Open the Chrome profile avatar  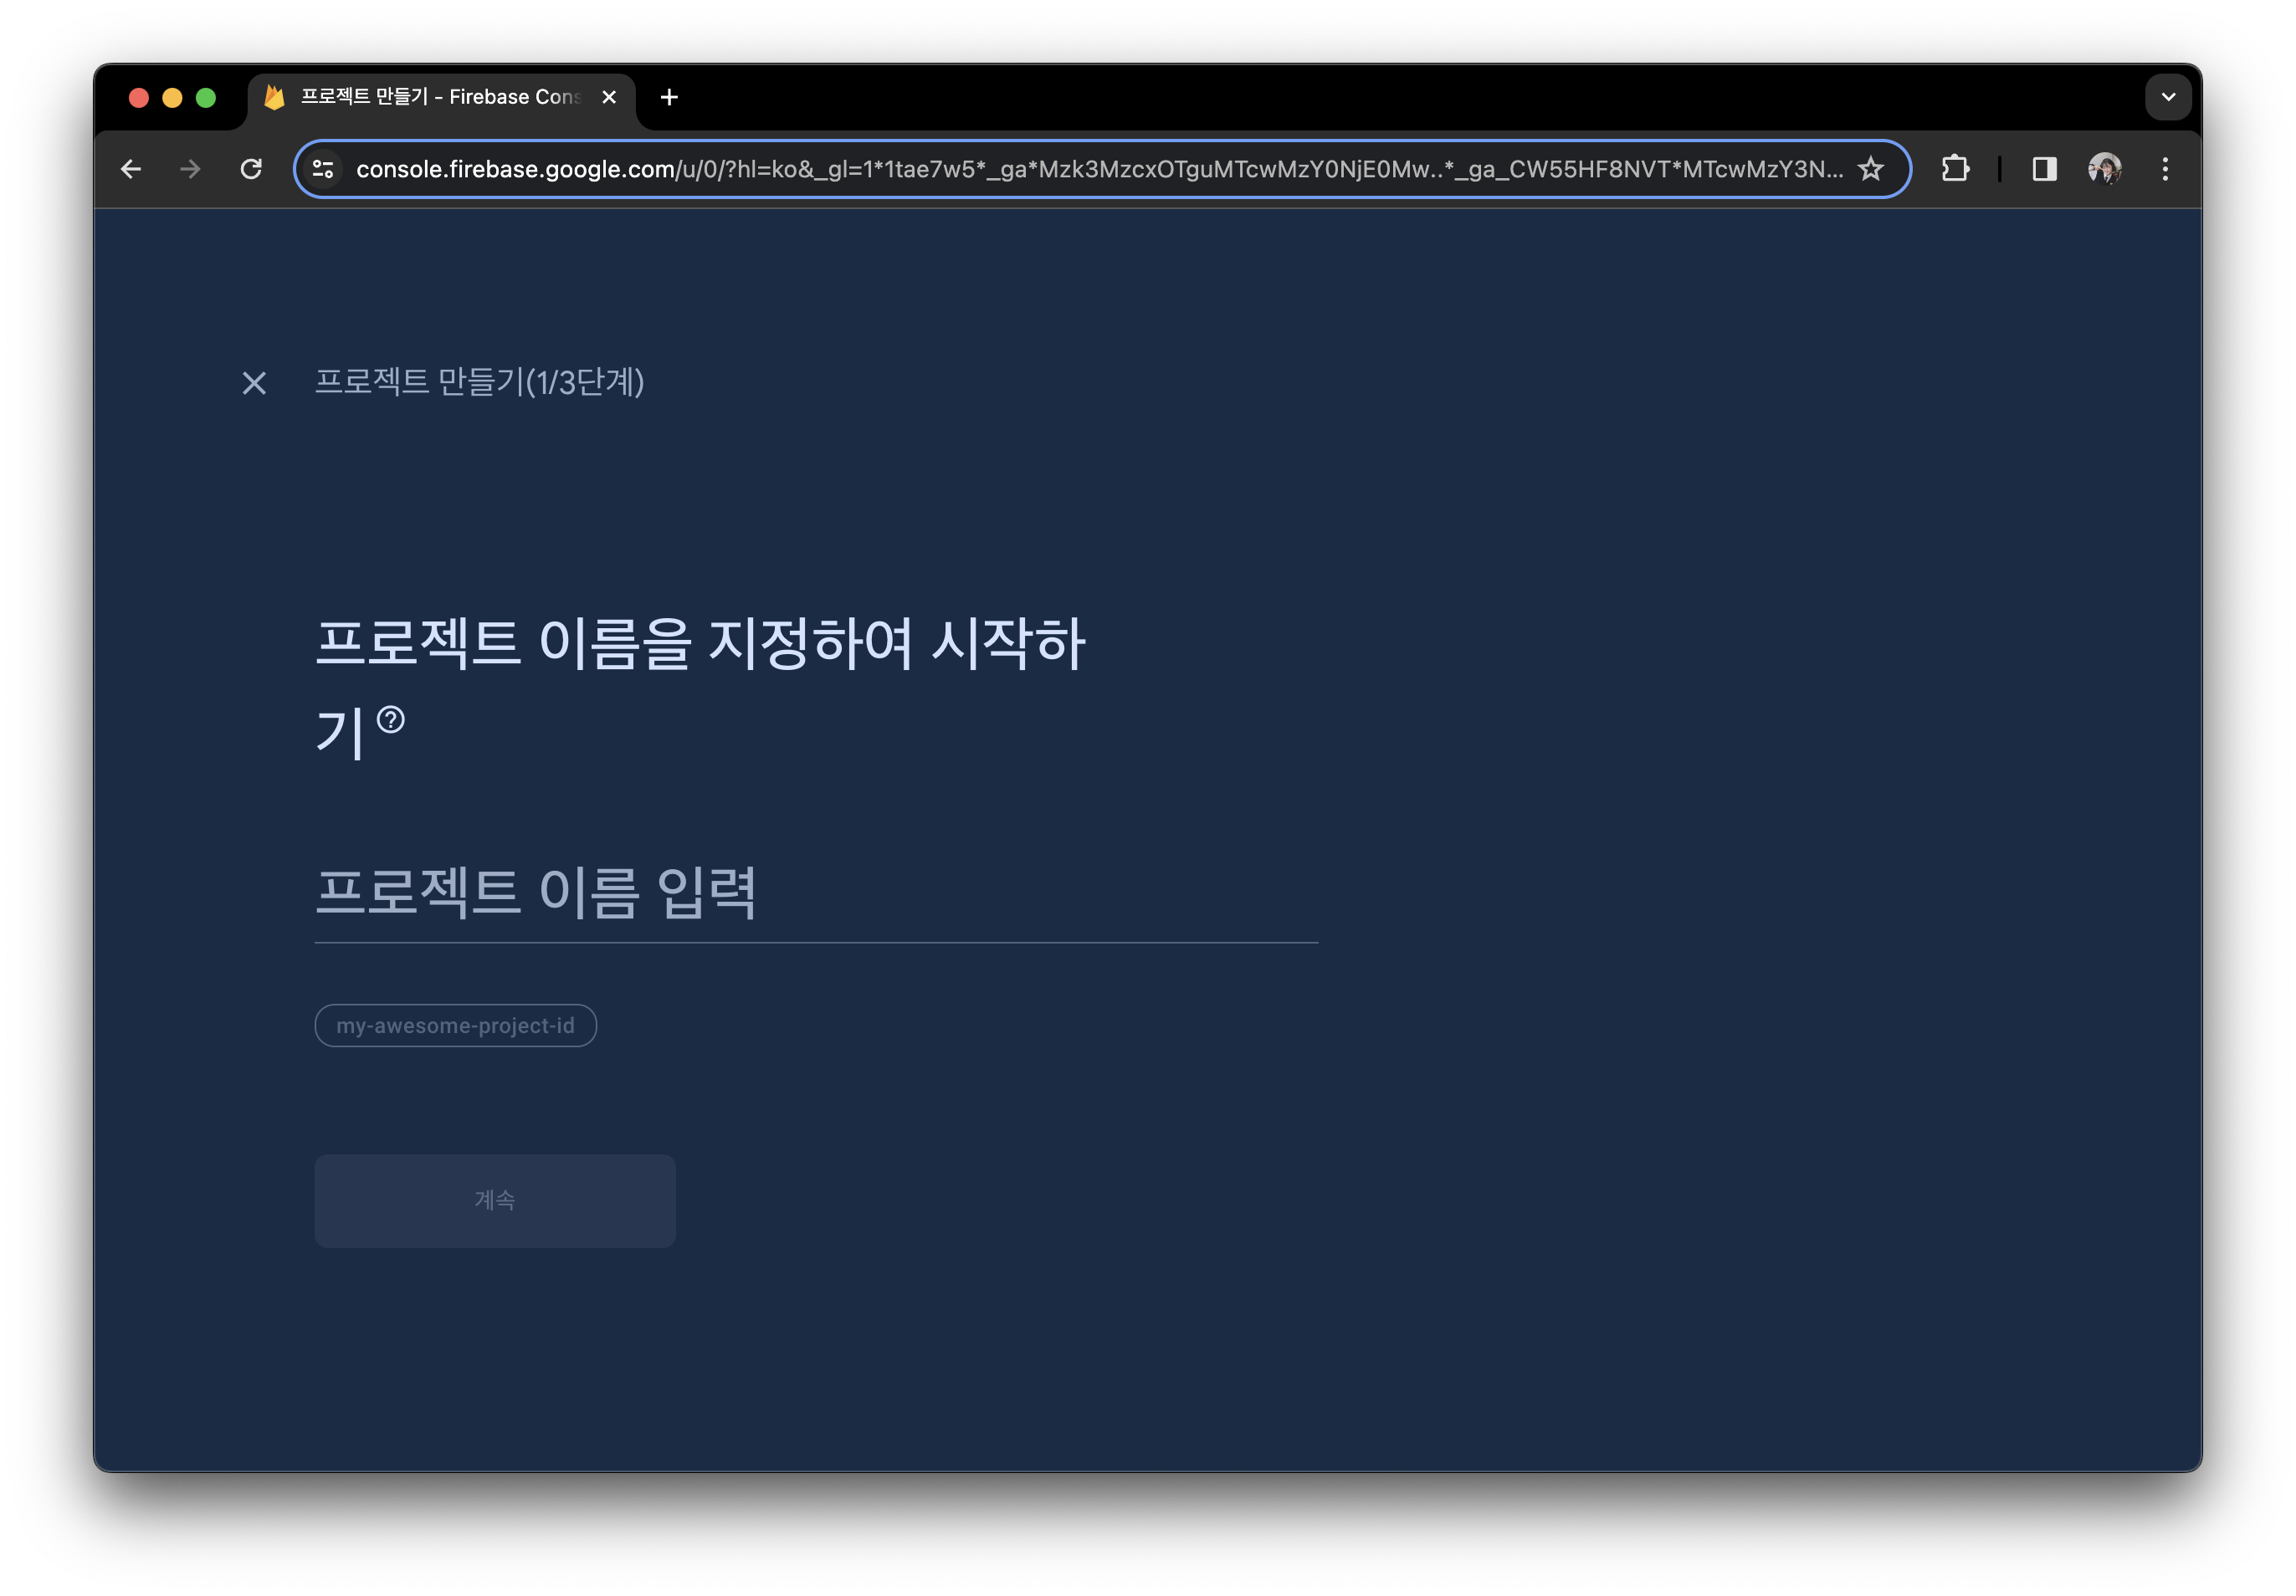click(2104, 169)
